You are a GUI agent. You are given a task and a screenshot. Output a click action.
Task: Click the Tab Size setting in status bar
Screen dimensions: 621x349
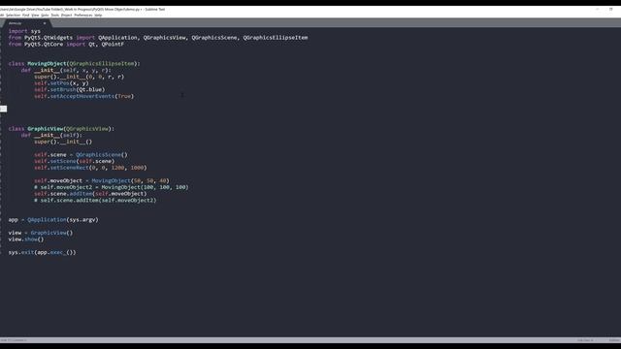(585, 340)
